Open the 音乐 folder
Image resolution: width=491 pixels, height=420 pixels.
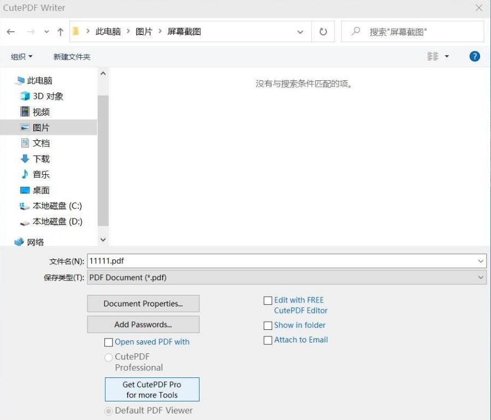[x=35, y=174]
